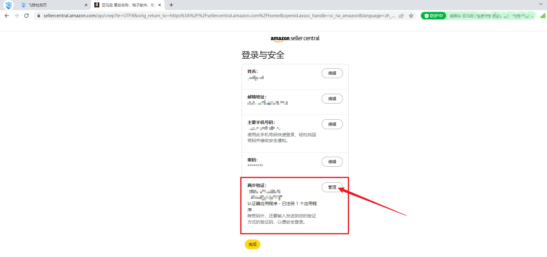Edit the 邮箱地址 email address
The height and width of the screenshot is (257, 547).
[x=332, y=99]
